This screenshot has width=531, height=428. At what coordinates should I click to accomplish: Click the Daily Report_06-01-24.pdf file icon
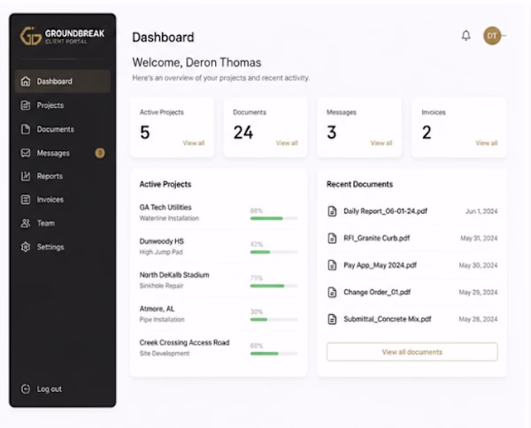332,211
